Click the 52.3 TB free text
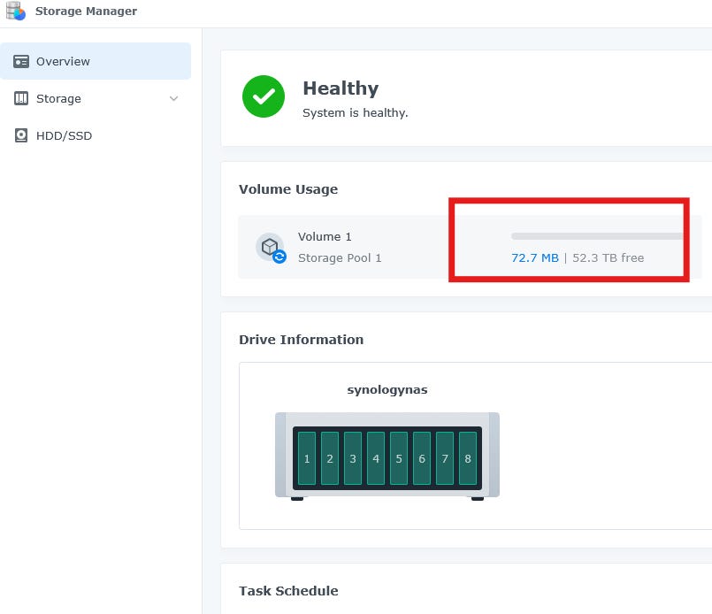 (608, 258)
